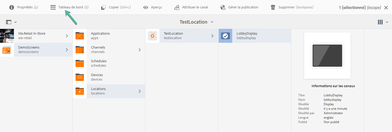Click the Supprimer trash icon

[x=273, y=7]
